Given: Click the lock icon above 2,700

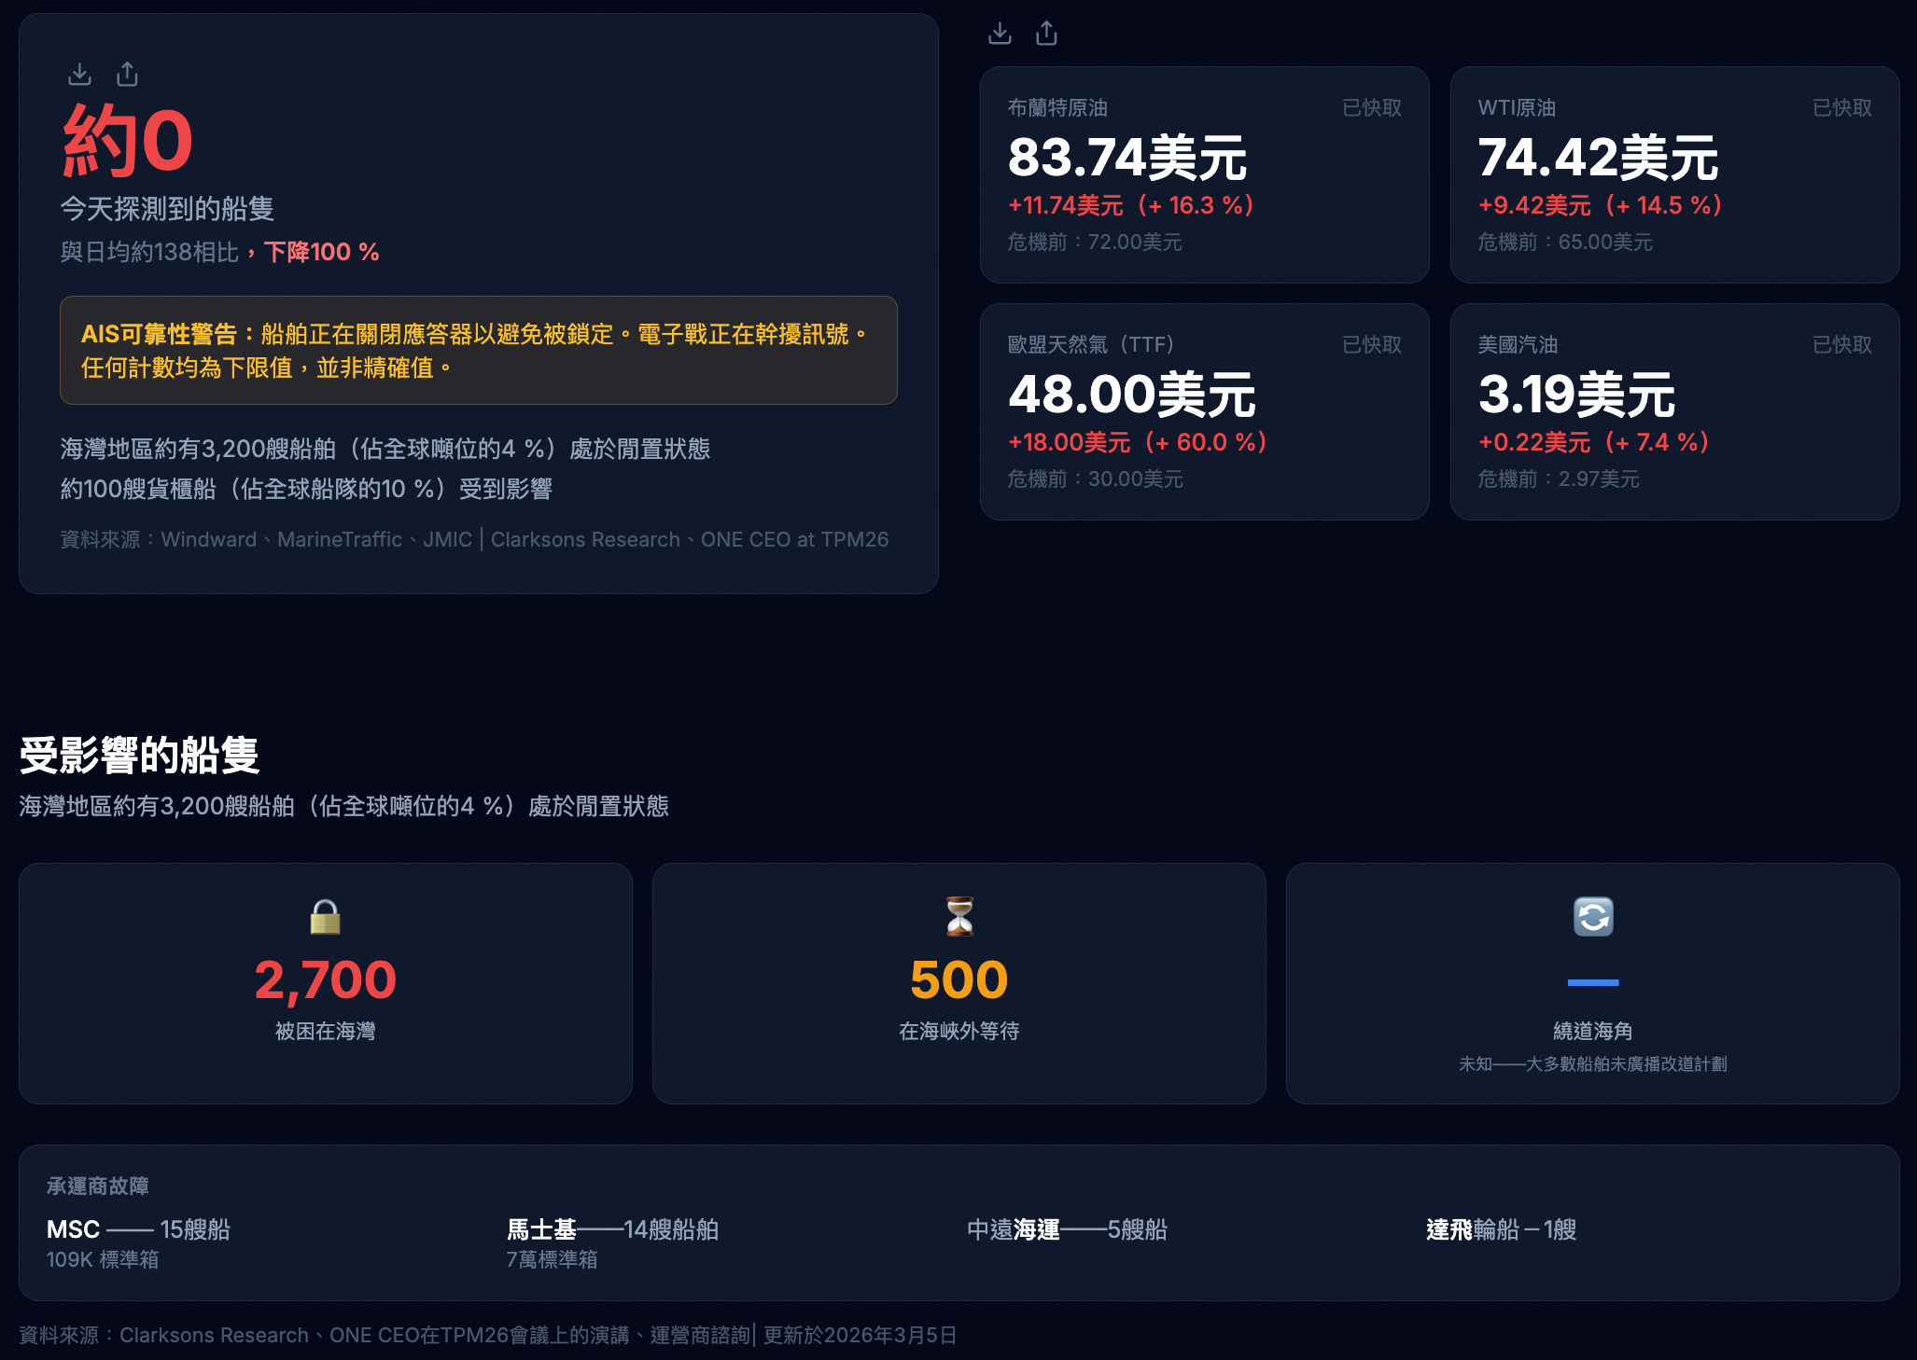Looking at the screenshot, I should (325, 917).
